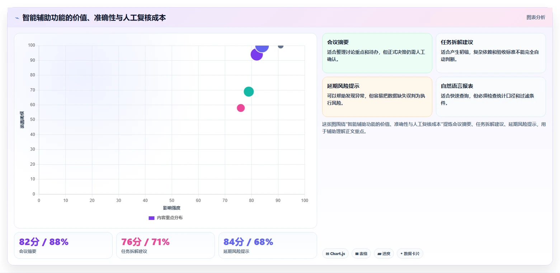
Task: Click the 适合整理讨论重点和待办 description text
Action: tap(376, 56)
